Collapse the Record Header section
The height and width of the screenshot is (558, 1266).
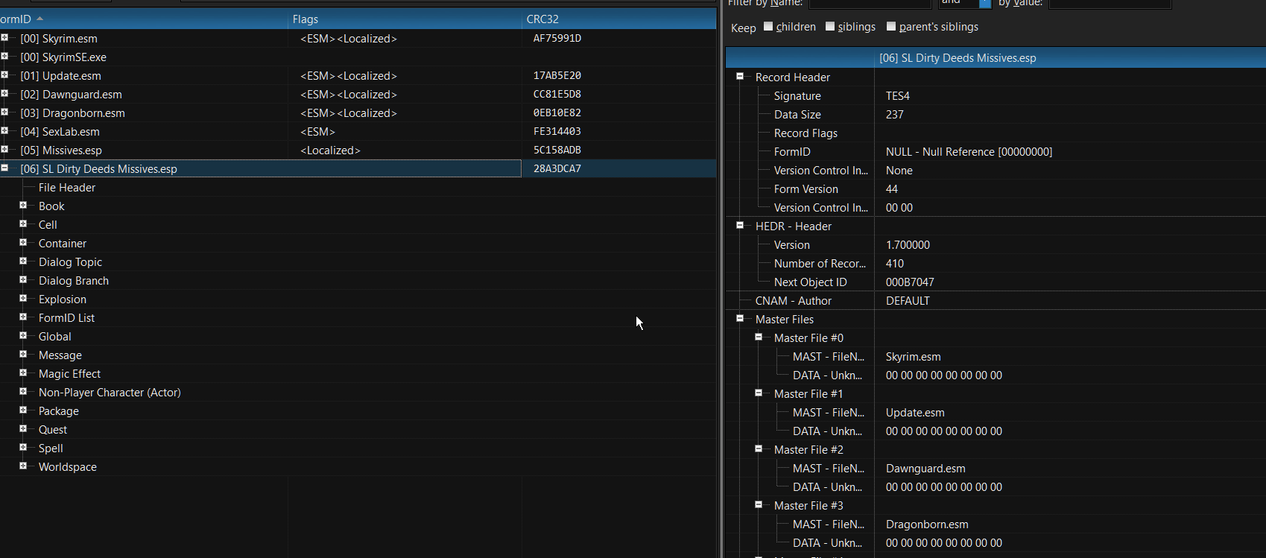pos(740,76)
